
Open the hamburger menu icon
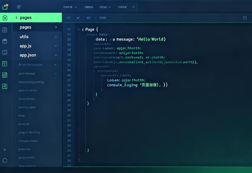(19, 7)
